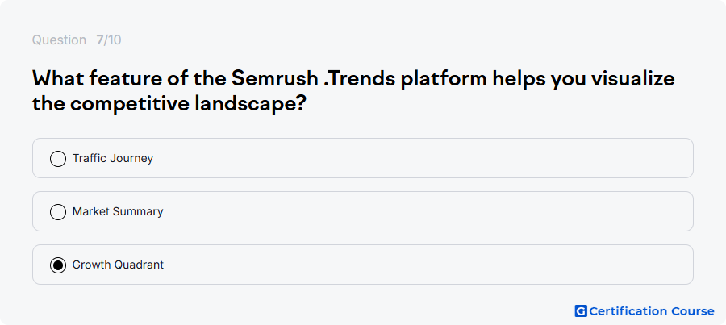Viewport: 726px width, 325px height.
Task: Click the Market Summary label text
Action: click(118, 211)
